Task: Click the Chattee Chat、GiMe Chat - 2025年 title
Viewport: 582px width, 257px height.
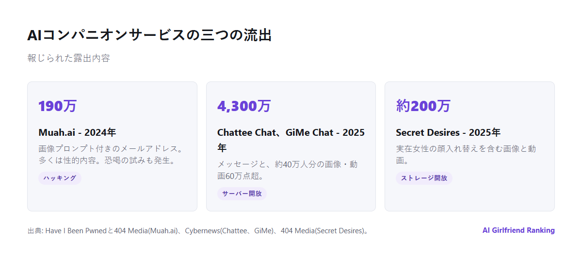Action: point(291,140)
